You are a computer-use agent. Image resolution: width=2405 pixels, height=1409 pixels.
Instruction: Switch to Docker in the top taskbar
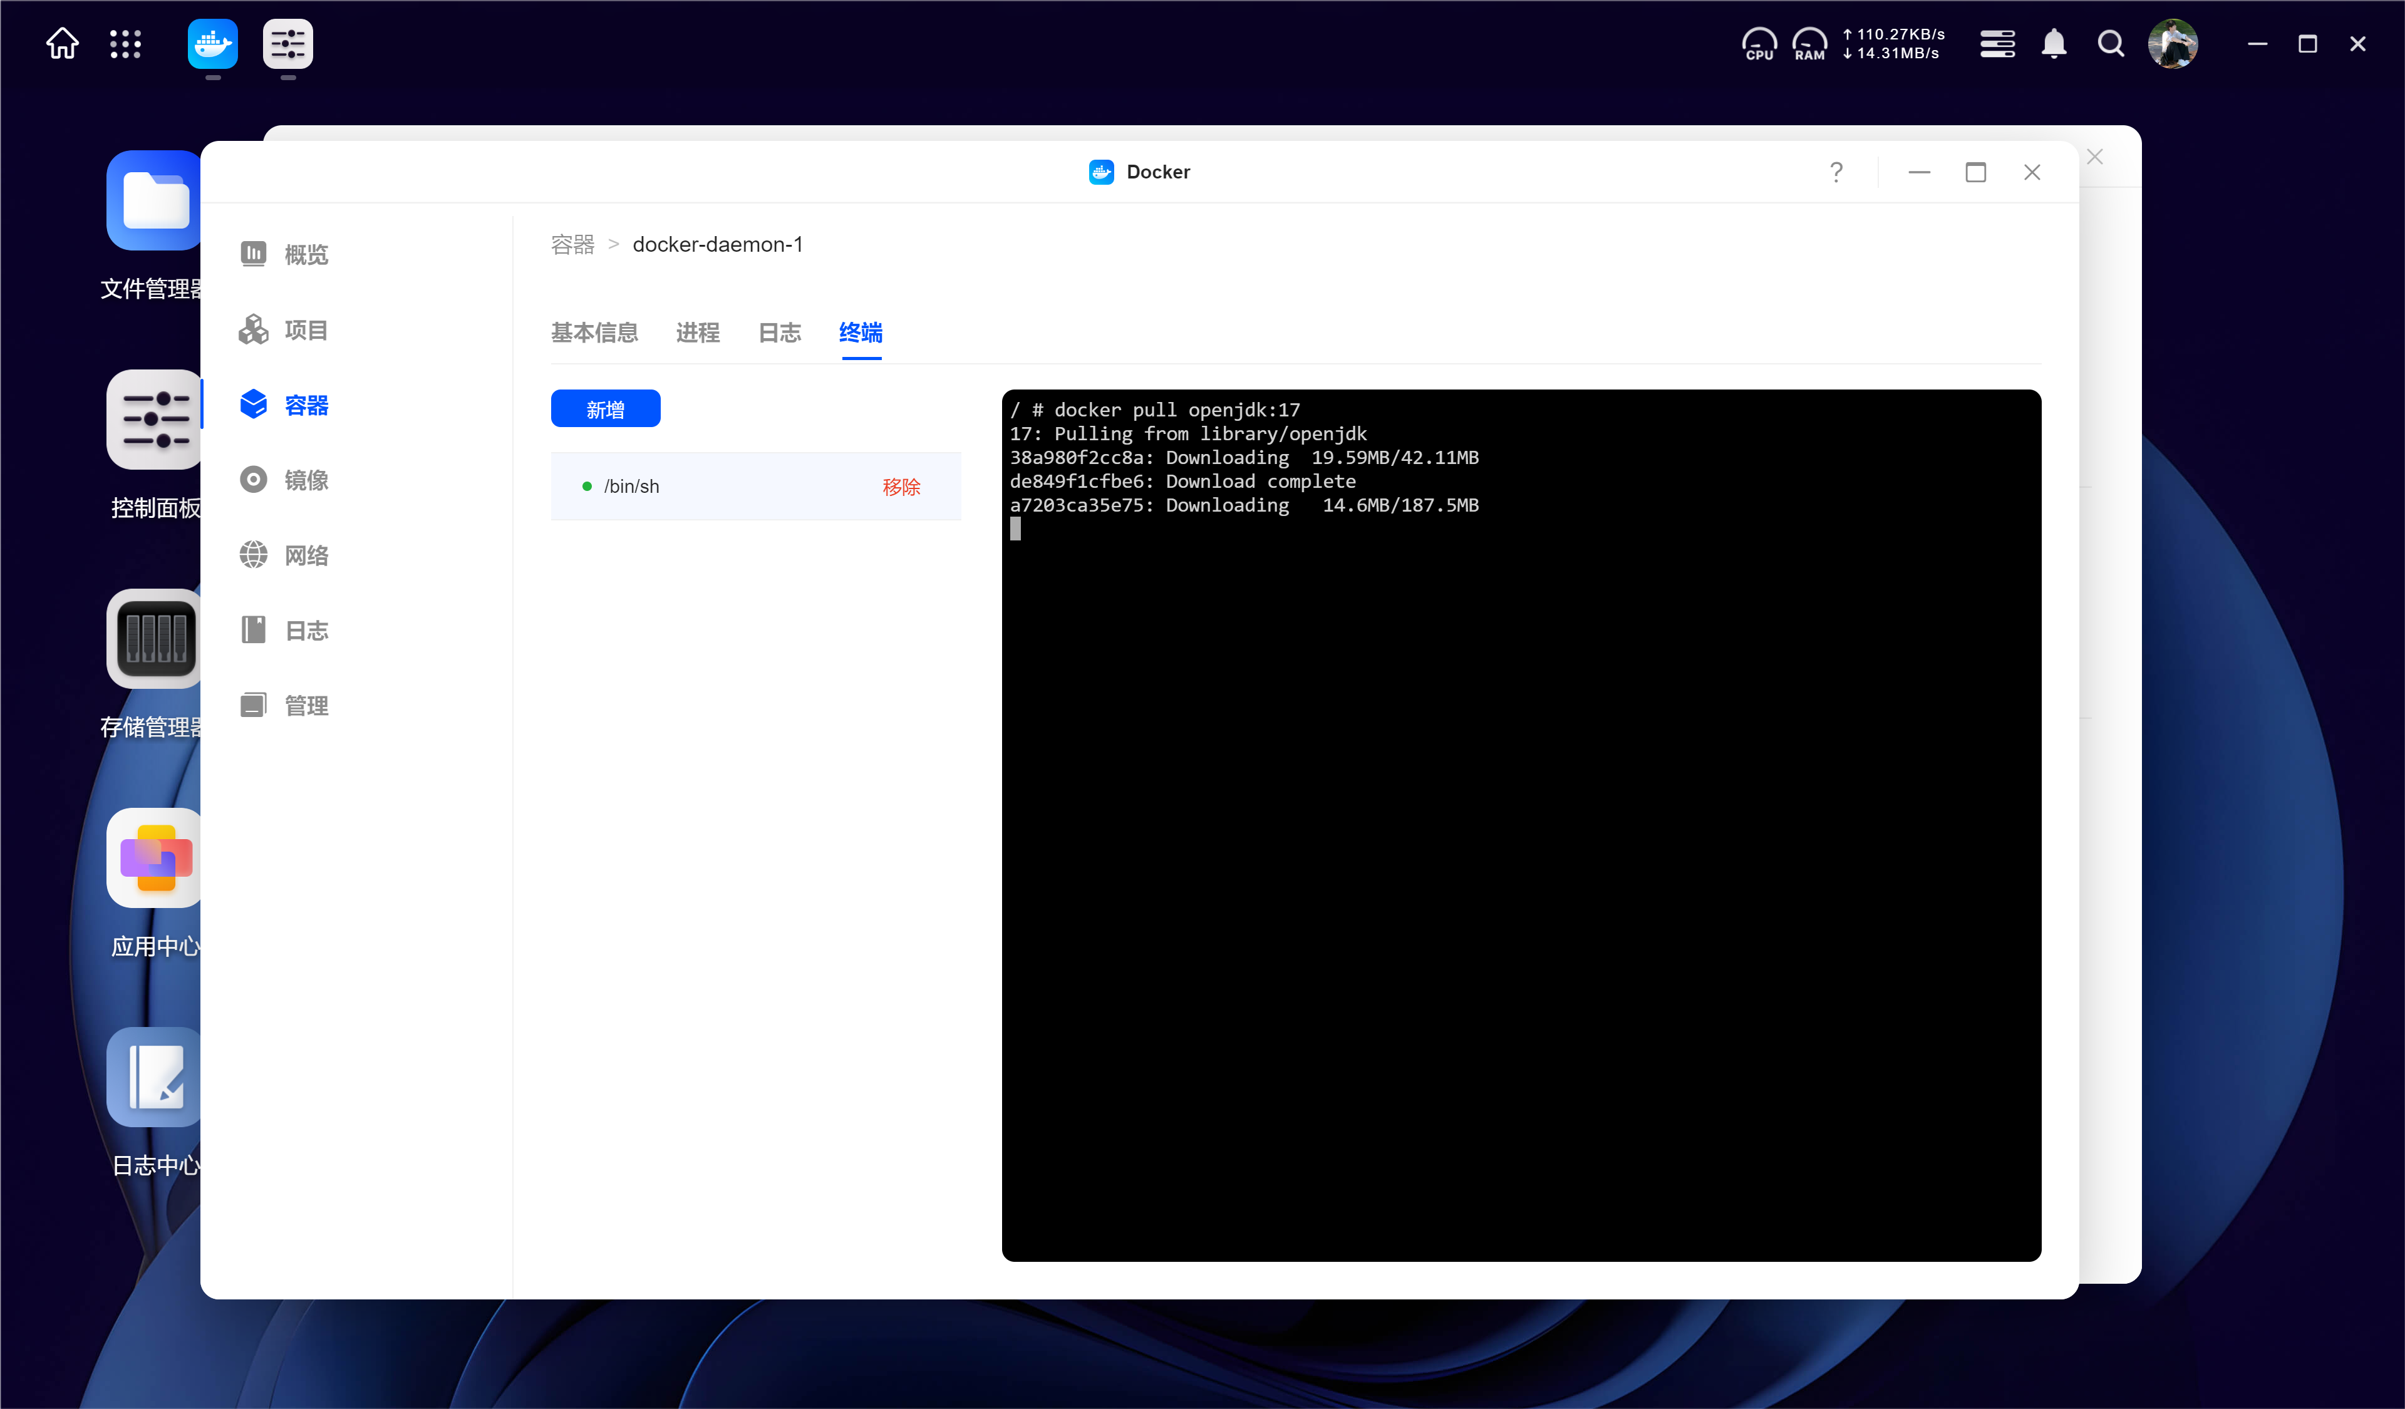pyautogui.click(x=212, y=44)
